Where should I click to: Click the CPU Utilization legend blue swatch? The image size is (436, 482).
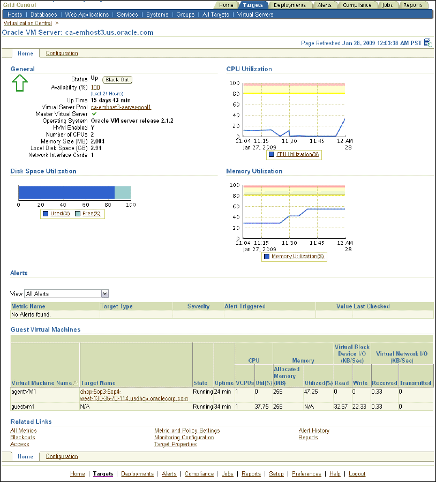pyautogui.click(x=271, y=154)
